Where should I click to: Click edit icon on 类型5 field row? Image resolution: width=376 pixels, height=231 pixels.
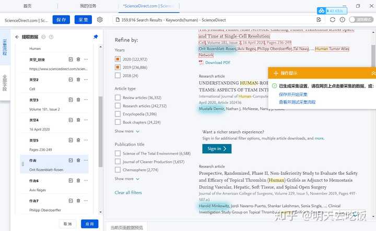[x=70, y=140]
